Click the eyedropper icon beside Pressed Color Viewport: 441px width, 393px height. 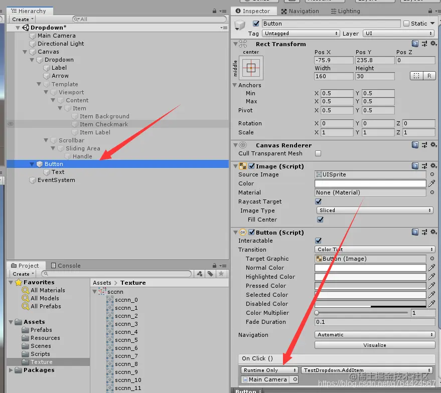(x=431, y=286)
